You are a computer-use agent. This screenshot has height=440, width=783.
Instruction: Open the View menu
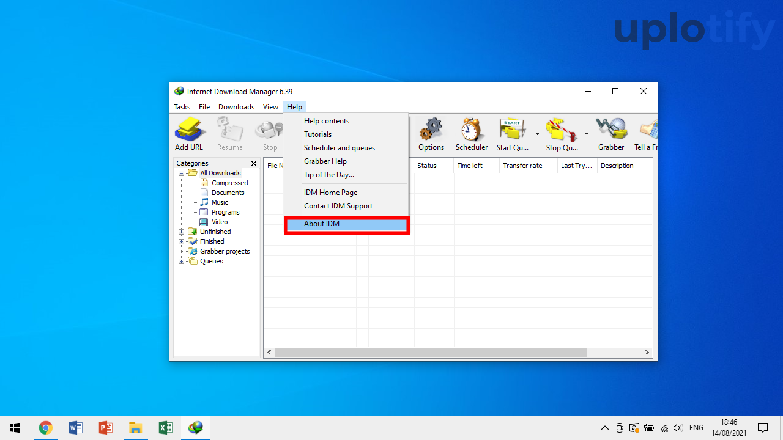(270, 107)
